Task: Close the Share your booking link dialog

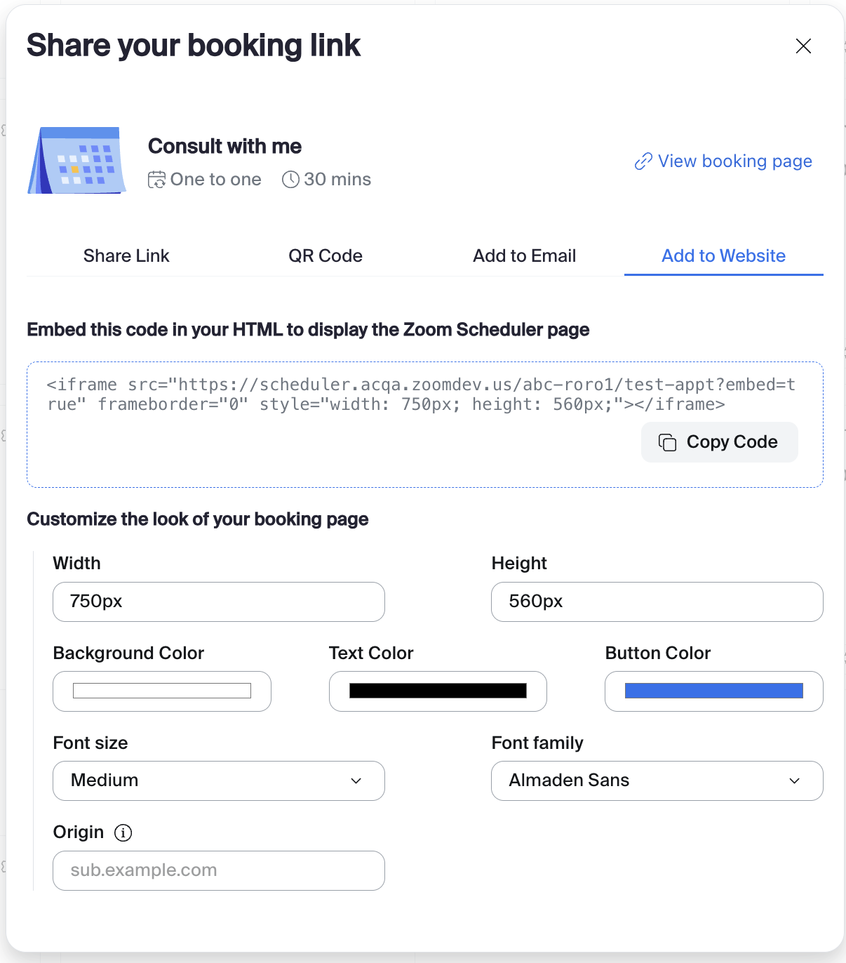Action: (x=803, y=46)
